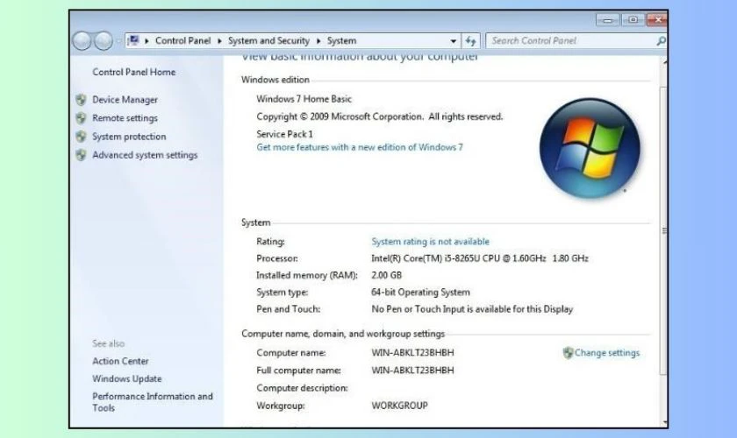Go to Control Panel in the breadcrumb
Viewport: 737px width, 438px height.
(x=182, y=41)
